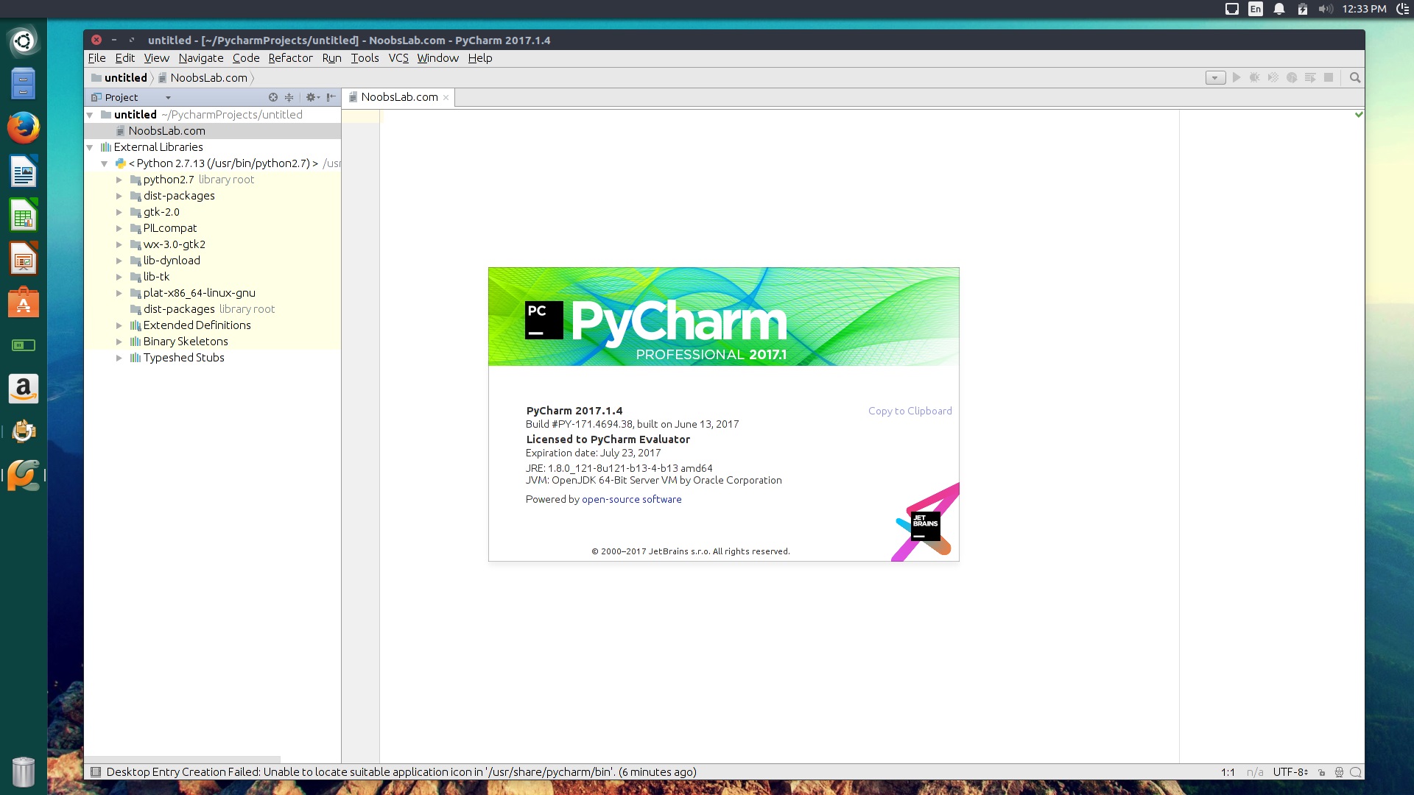Image resolution: width=1414 pixels, height=795 pixels.
Task: Open Project panel settings with the gear icon
Action: [312, 96]
